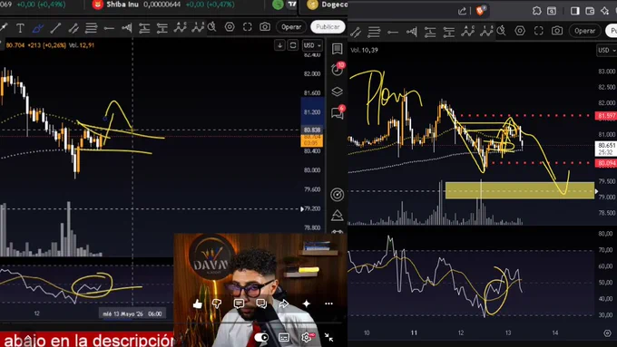Open USD currency dropdown on right chart
617x347 pixels.
(607, 51)
